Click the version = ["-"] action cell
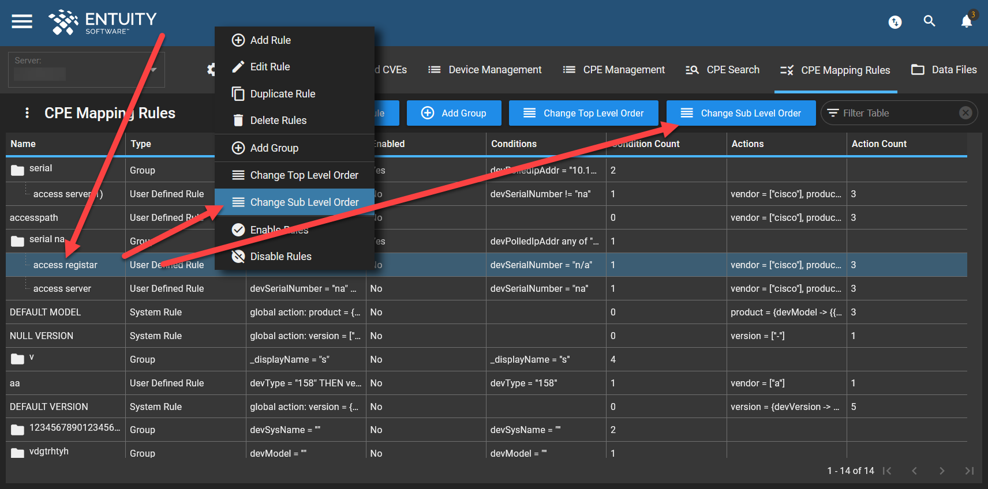This screenshot has width=988, height=489. 787,336
